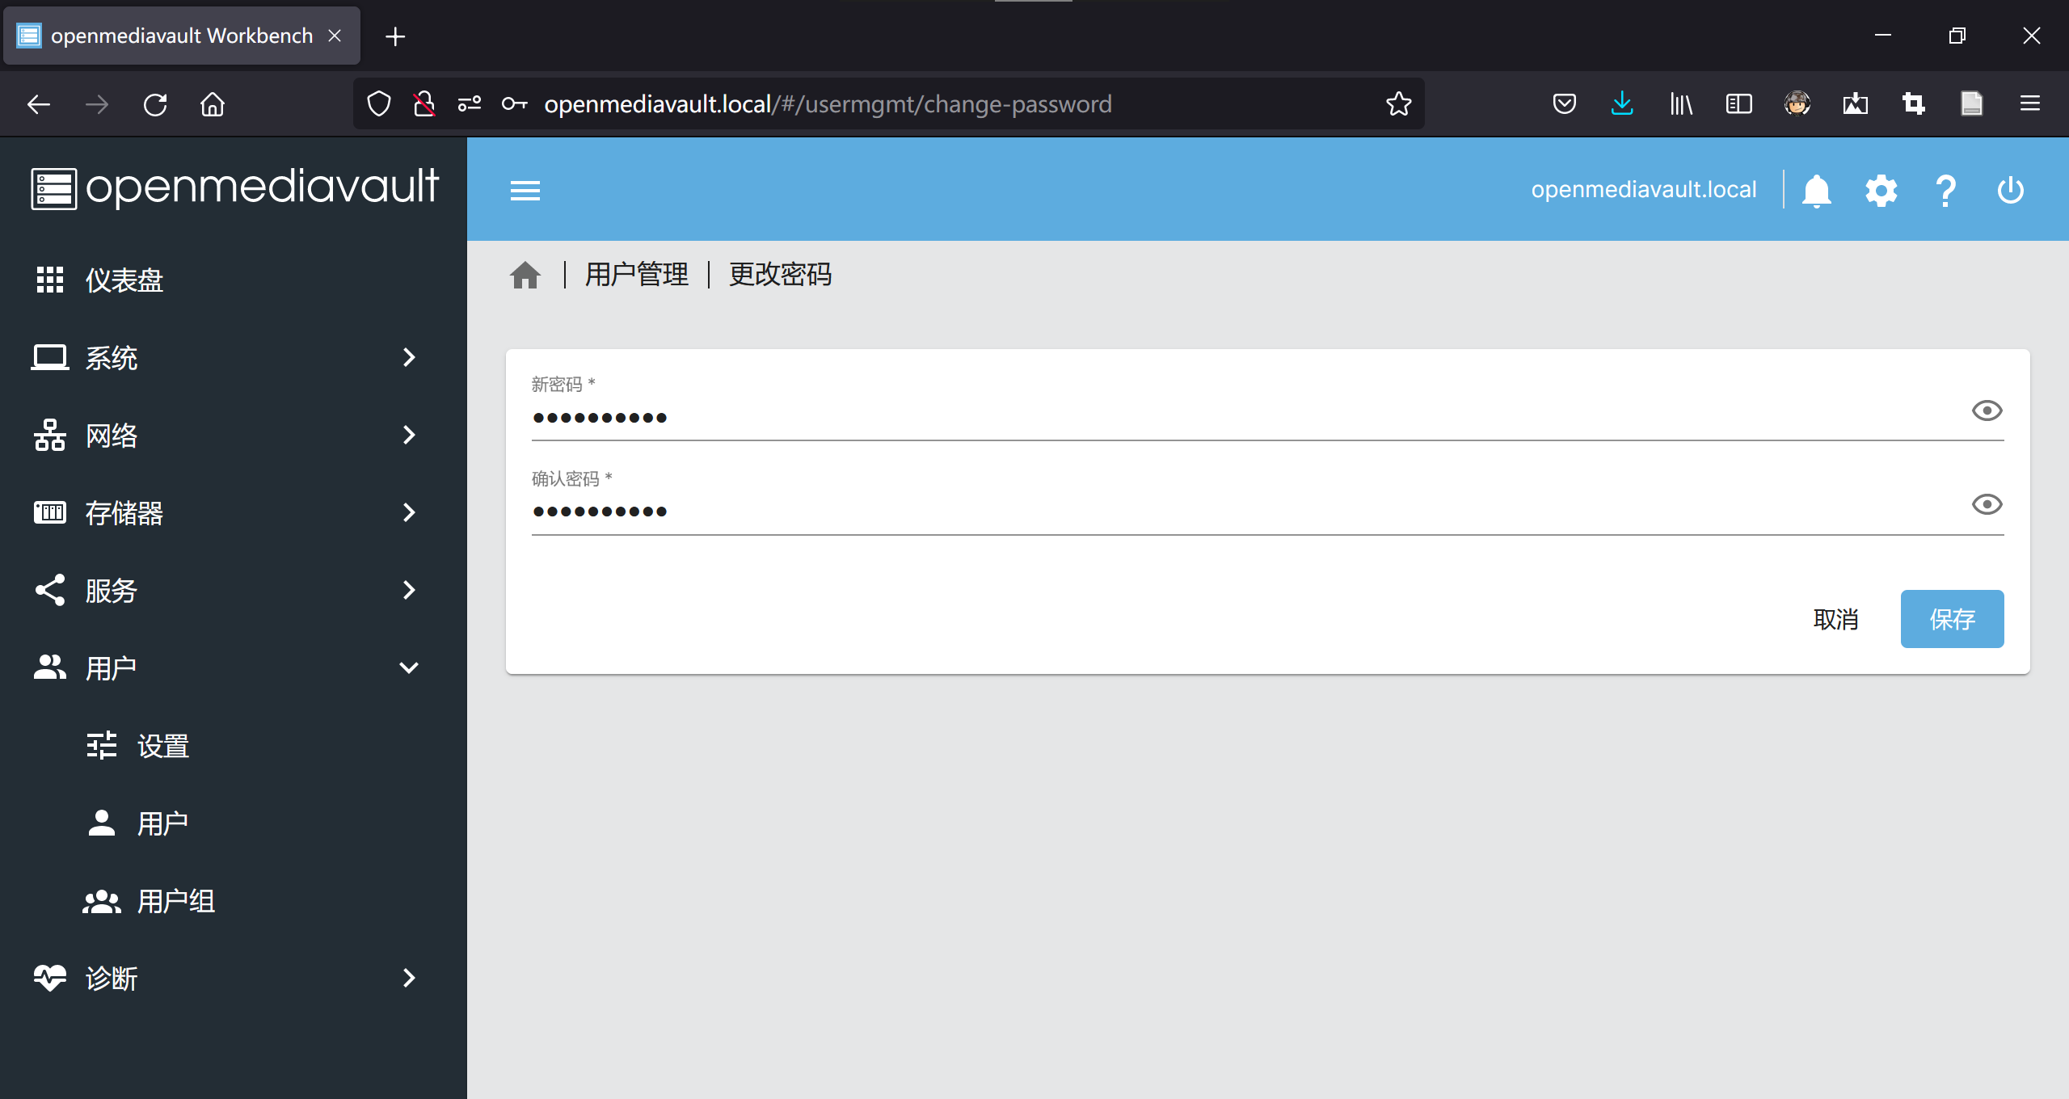Open Firefox downloads arrow icon
Image resolution: width=2069 pixels, height=1099 pixels.
(x=1622, y=103)
